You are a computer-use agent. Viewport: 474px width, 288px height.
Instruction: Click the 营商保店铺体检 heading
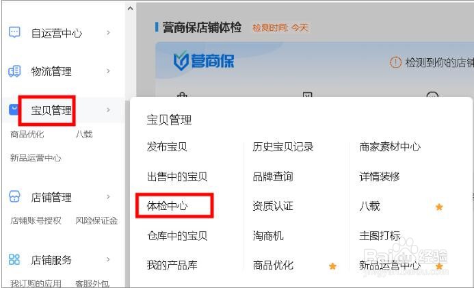202,27
